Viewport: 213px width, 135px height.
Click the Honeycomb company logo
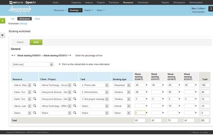point(20,10)
